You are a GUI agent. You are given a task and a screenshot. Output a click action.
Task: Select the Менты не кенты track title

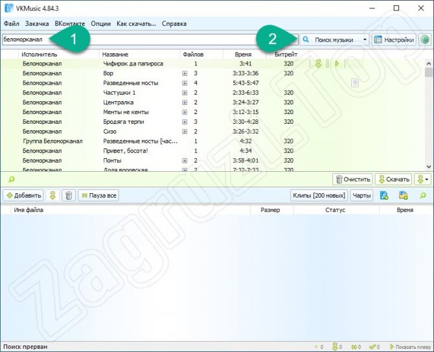pos(126,112)
